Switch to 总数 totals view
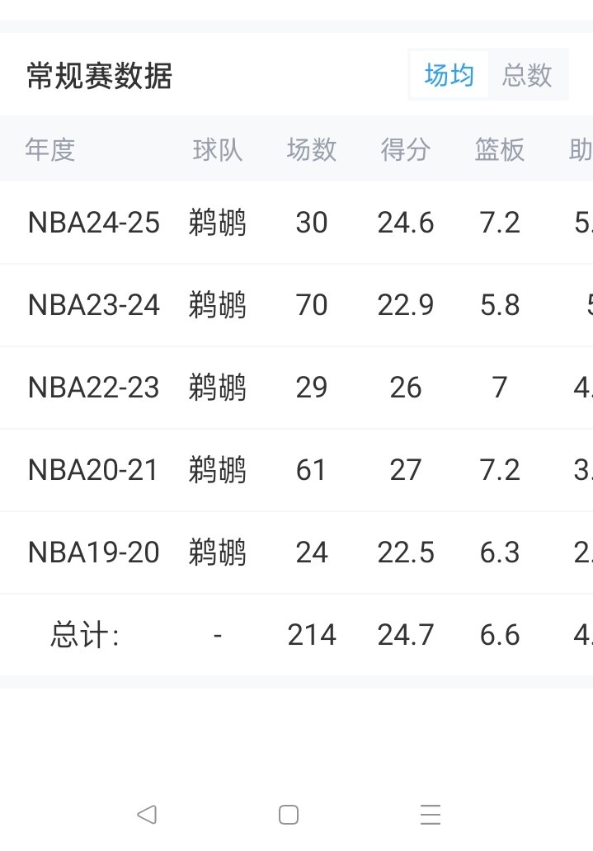The height and width of the screenshot is (851, 593). coord(527,76)
